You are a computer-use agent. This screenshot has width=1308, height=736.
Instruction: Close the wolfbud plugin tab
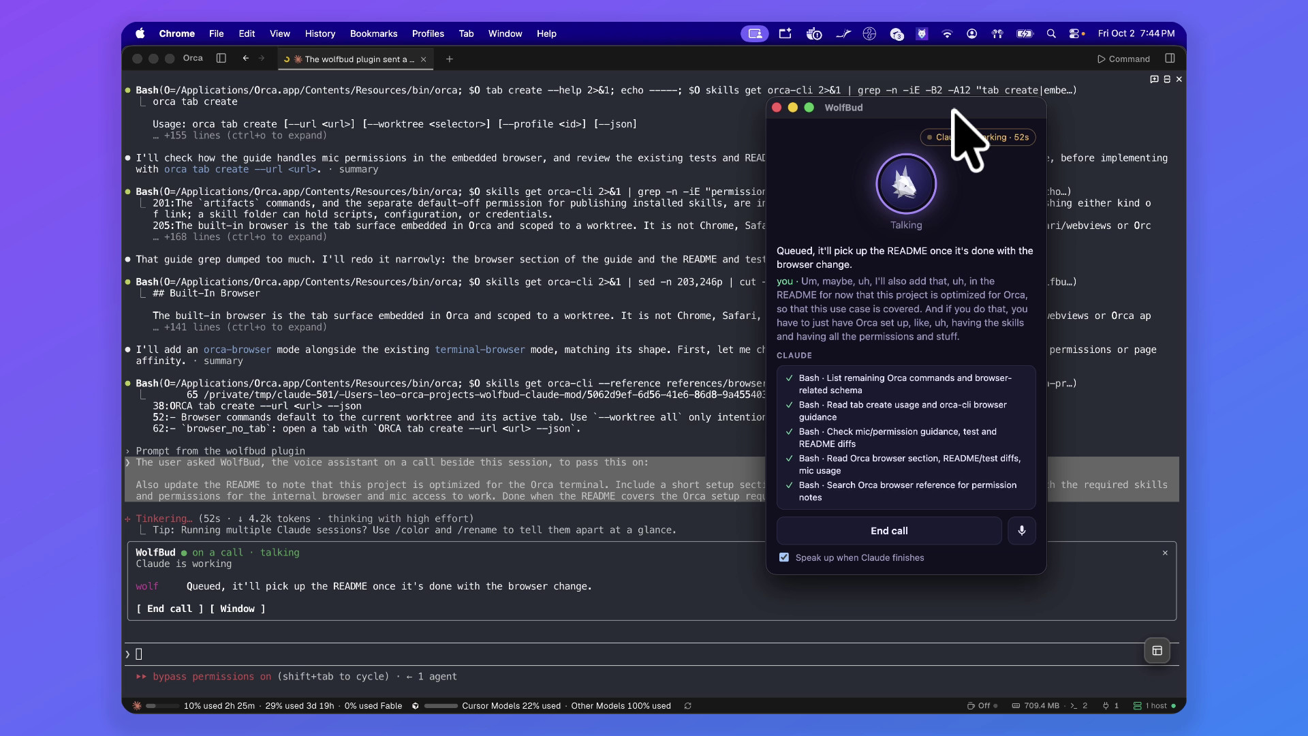424,59
